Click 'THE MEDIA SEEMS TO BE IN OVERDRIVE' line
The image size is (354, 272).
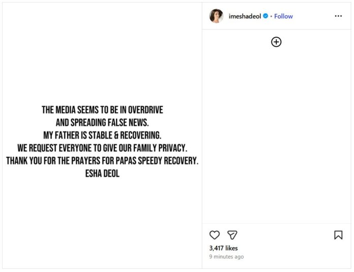(102, 110)
